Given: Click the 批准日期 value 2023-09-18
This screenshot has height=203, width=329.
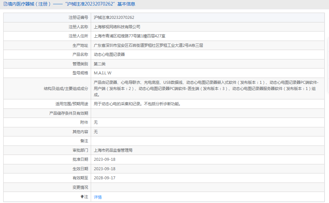Looking at the screenshot, I should click(104, 159).
